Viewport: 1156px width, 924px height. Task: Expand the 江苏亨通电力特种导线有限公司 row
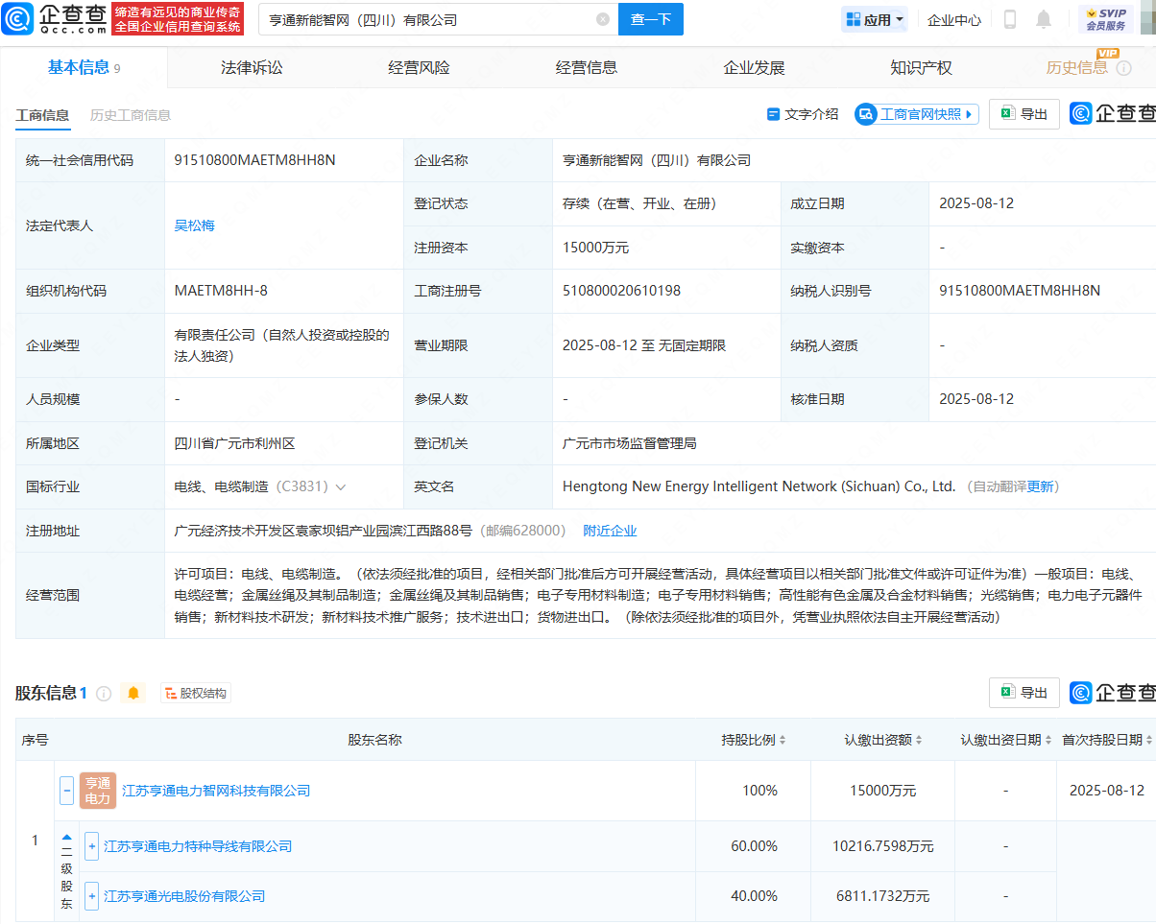(x=92, y=846)
